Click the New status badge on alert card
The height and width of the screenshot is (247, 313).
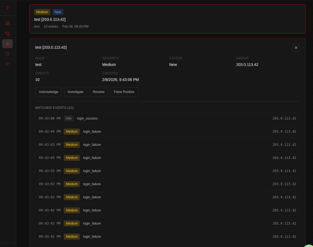click(x=58, y=12)
